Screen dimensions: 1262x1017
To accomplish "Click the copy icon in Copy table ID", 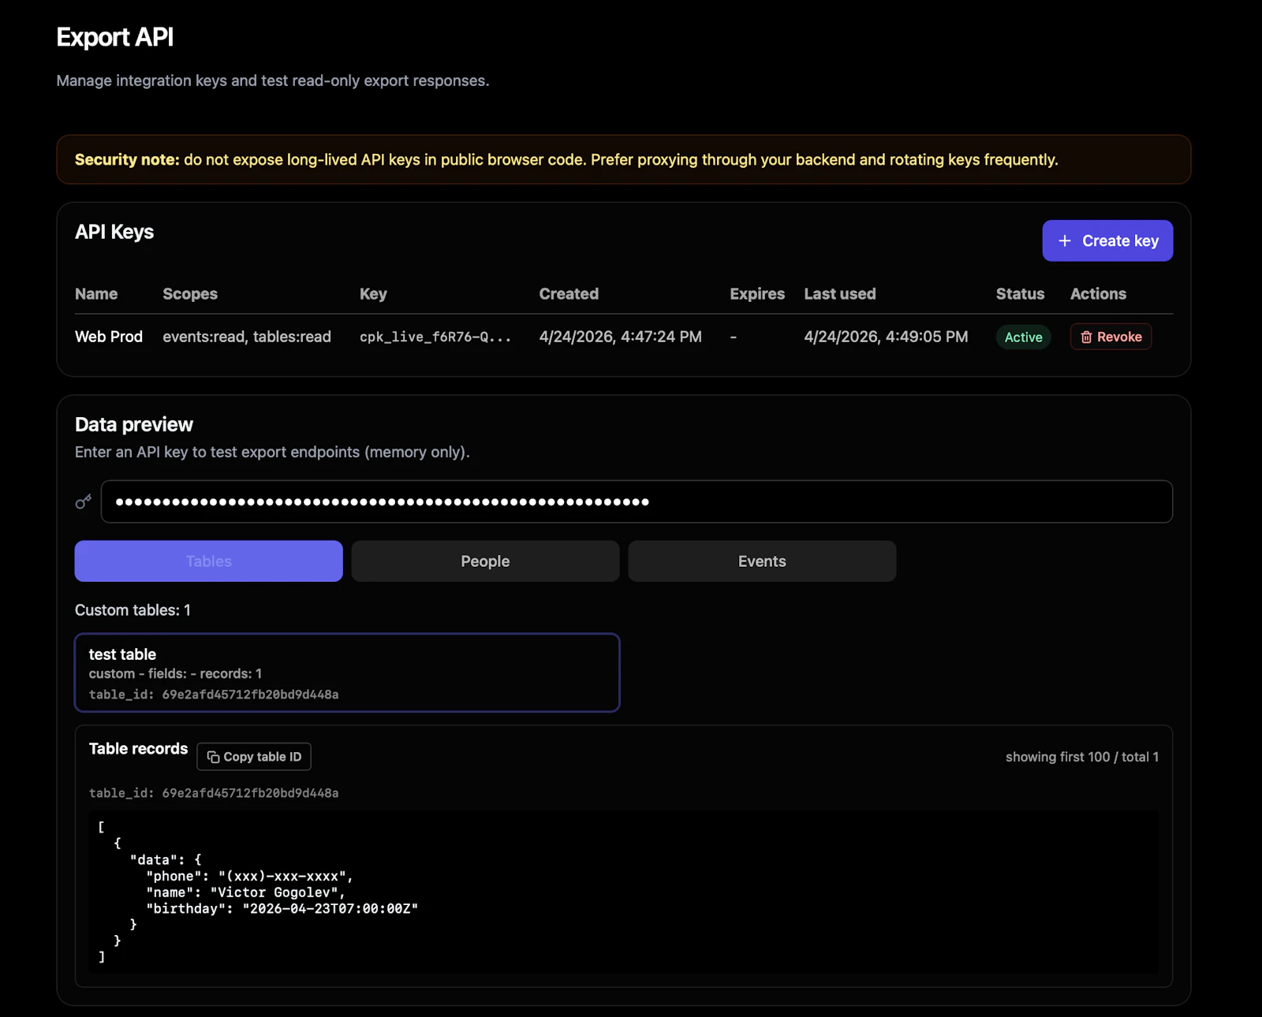I will coord(213,757).
